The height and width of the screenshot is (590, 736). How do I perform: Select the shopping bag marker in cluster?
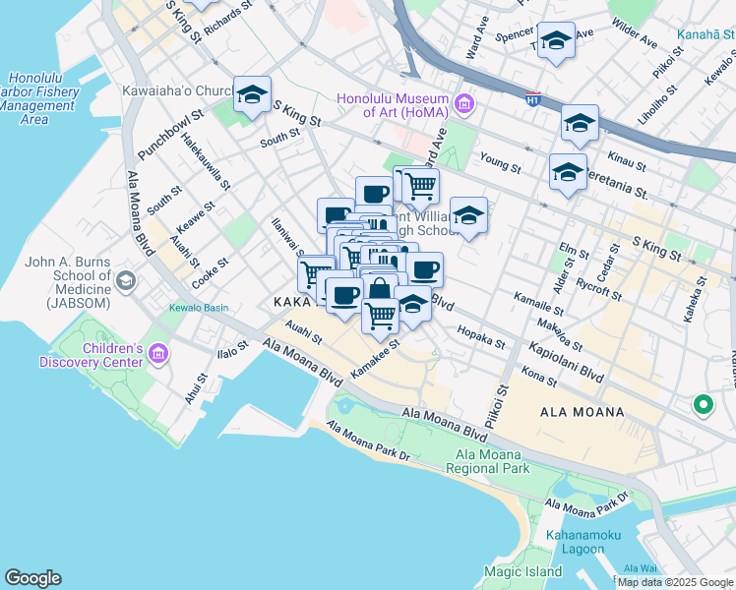pos(379,290)
